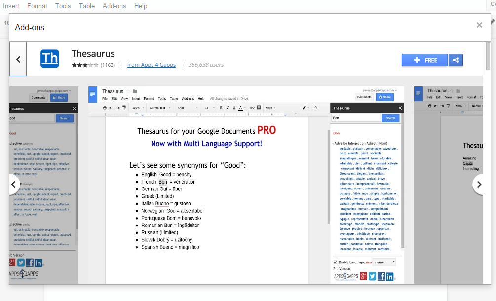The height and width of the screenshot is (301, 496).
Task: Click the Twitter icon near Apps4Gapps logo
Action: tap(372, 276)
